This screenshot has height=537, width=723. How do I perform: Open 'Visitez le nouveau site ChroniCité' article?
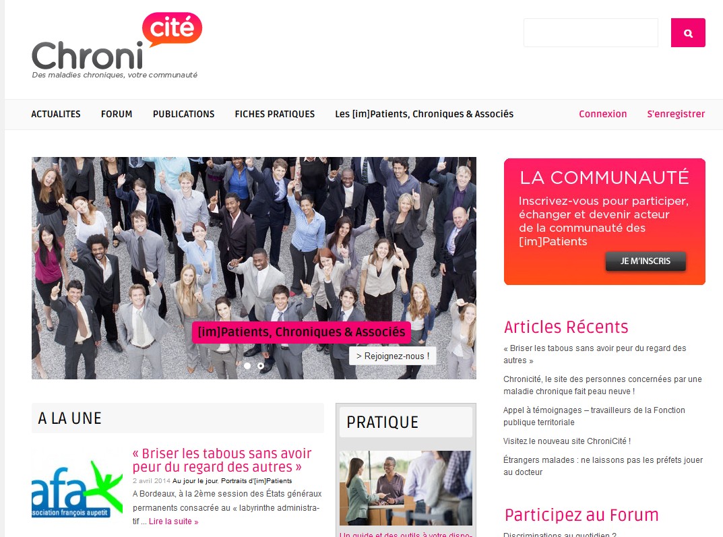(x=567, y=441)
